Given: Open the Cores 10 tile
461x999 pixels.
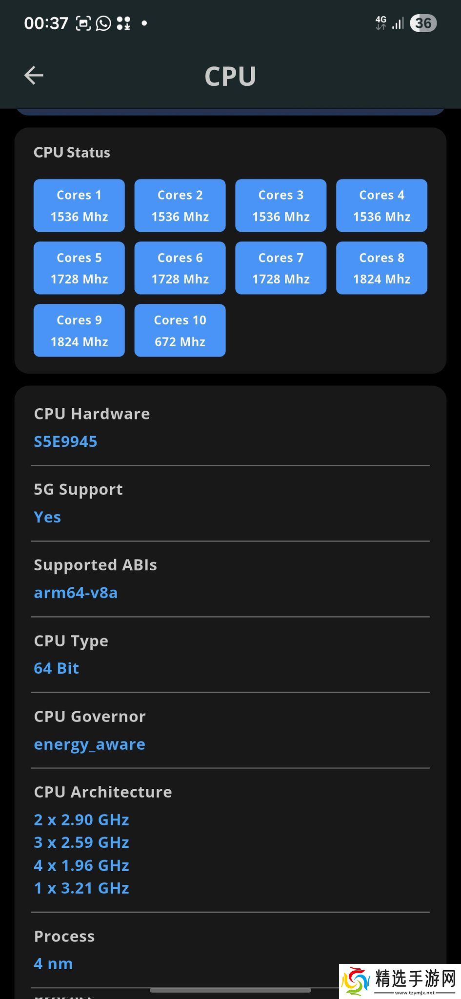Looking at the screenshot, I should (x=180, y=330).
